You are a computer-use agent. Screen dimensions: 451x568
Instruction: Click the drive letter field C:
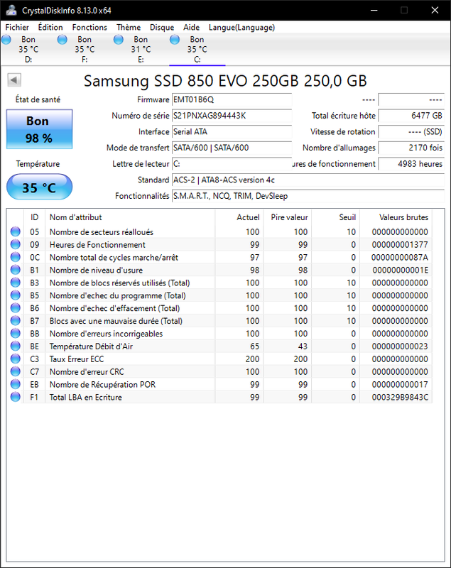[232, 164]
